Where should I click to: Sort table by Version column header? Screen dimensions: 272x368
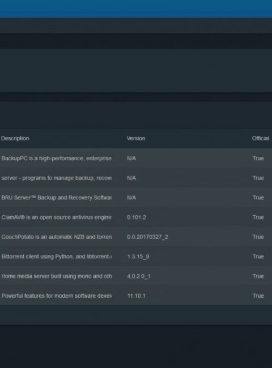[x=136, y=139]
